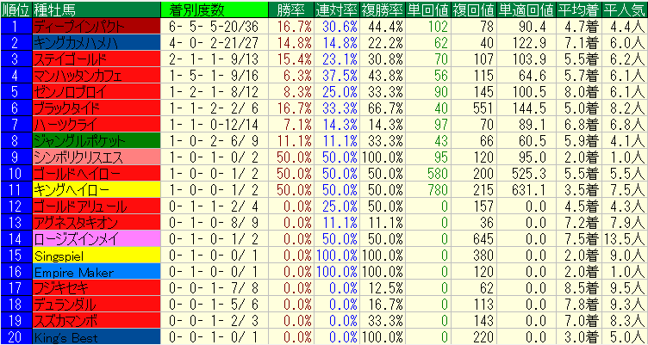This screenshot has width=648, height=345.
Task: Click 複勝率 value 44.4%
Action: point(387,27)
